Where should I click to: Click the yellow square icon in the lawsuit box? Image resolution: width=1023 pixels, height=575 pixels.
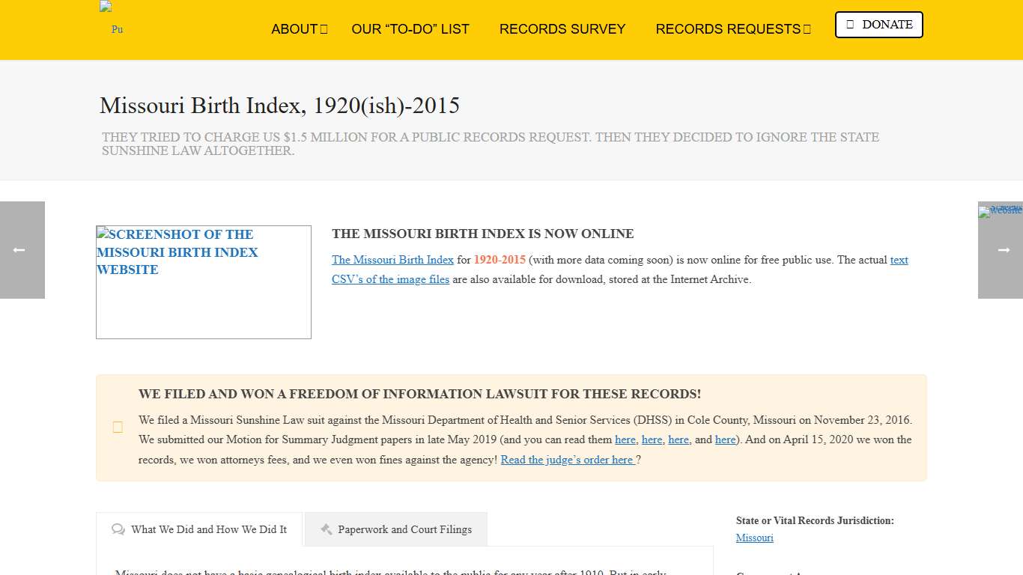tap(118, 427)
